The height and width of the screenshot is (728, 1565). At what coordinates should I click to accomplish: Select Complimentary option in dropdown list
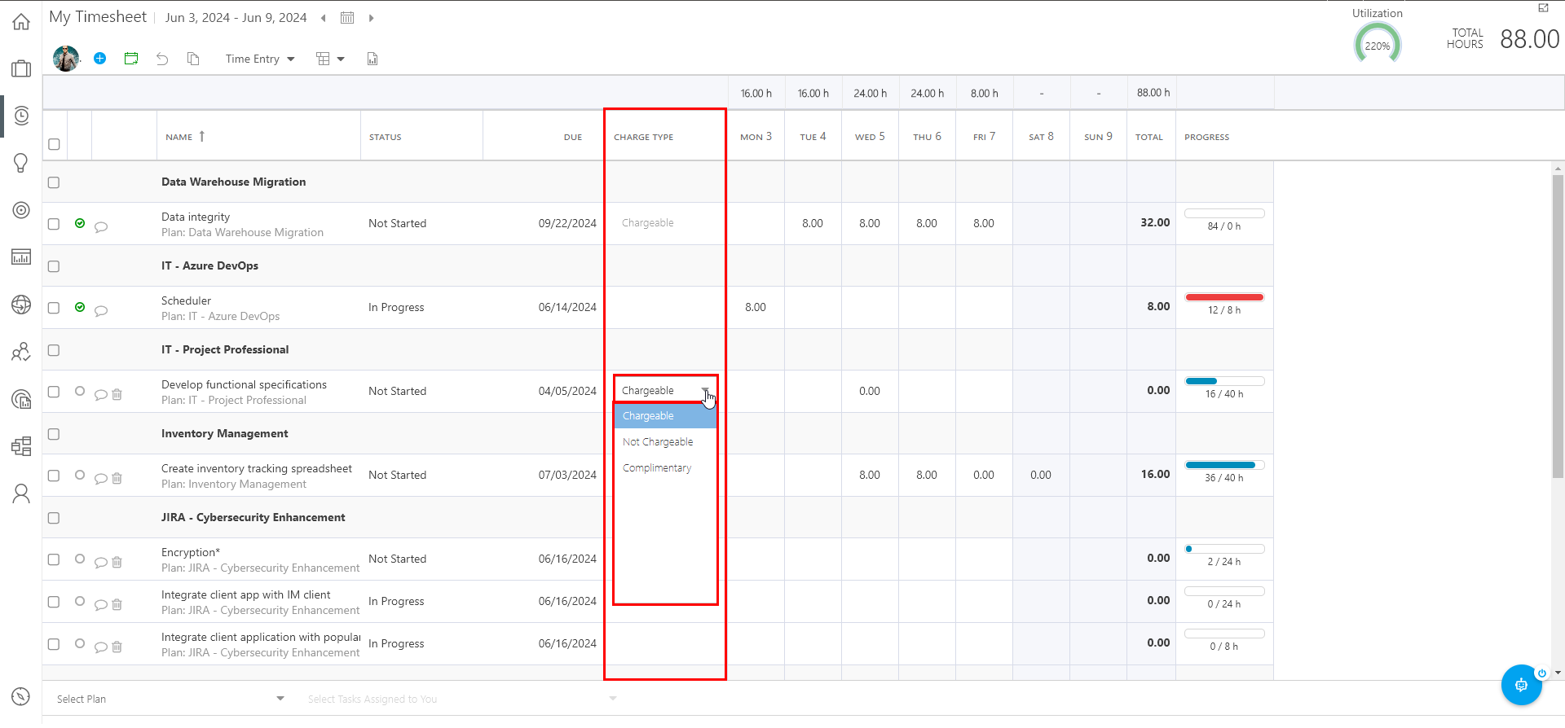(665, 468)
